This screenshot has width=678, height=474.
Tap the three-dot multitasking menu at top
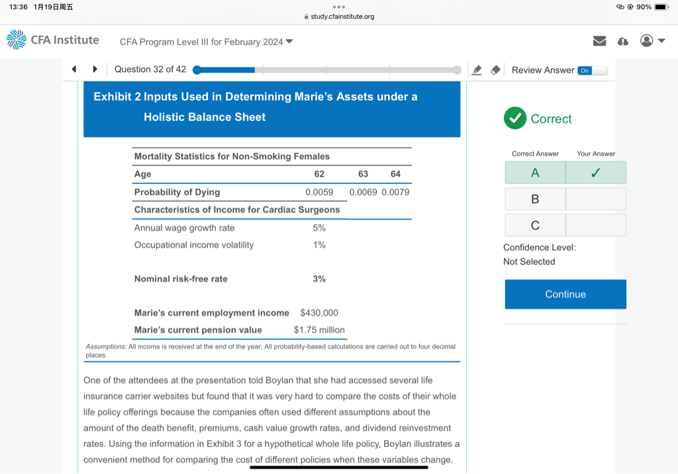(x=339, y=7)
